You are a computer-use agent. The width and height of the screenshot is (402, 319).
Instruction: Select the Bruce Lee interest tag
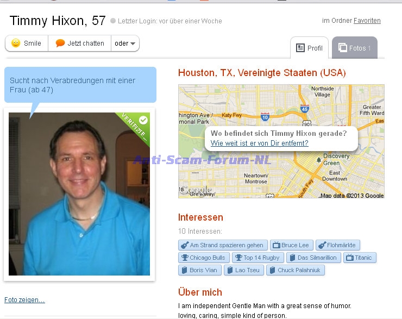pyautogui.click(x=291, y=245)
